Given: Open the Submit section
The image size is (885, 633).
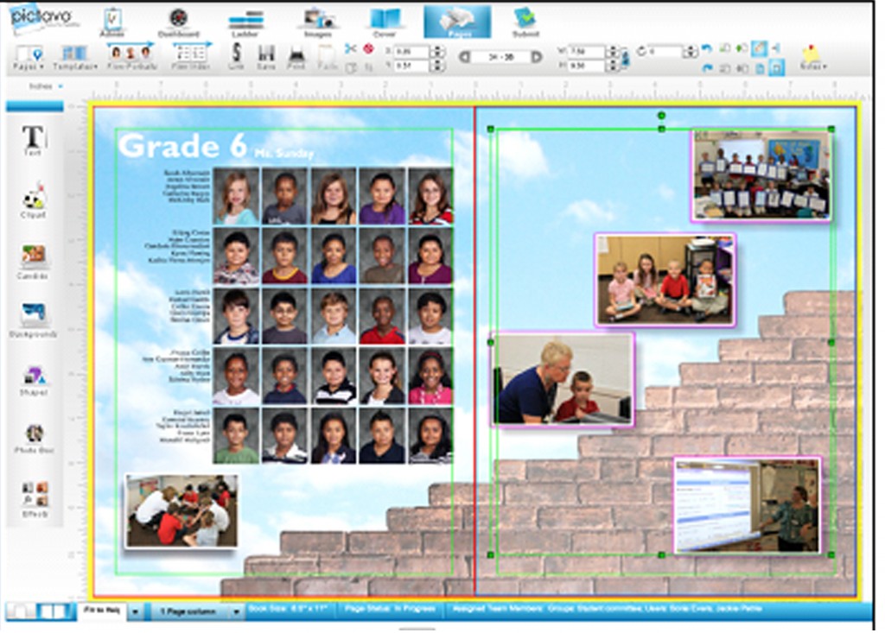Looking at the screenshot, I should point(525,22).
